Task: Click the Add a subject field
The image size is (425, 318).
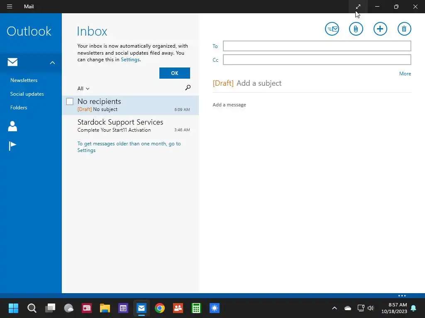Action: click(x=259, y=83)
